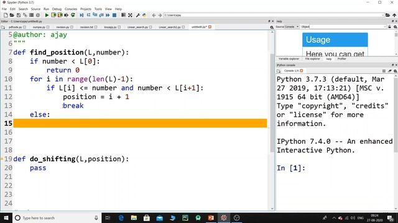Browse working directory folder icon
The image size is (398, 223).
tap(387, 15)
